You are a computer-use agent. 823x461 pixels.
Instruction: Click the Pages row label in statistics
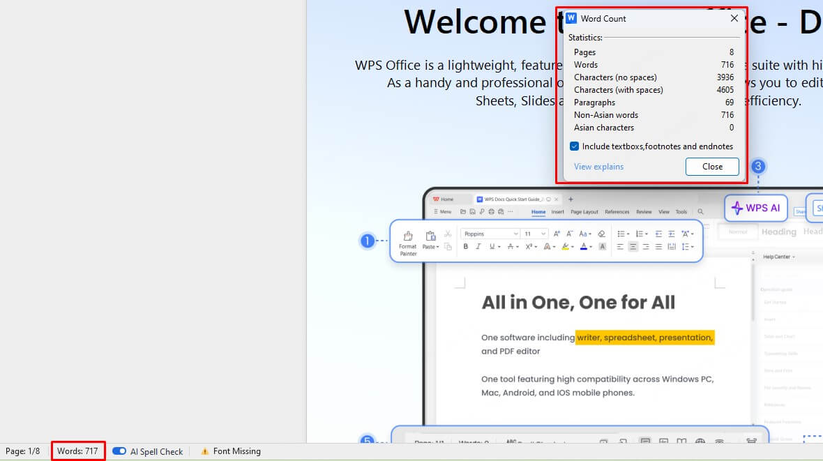tap(584, 52)
